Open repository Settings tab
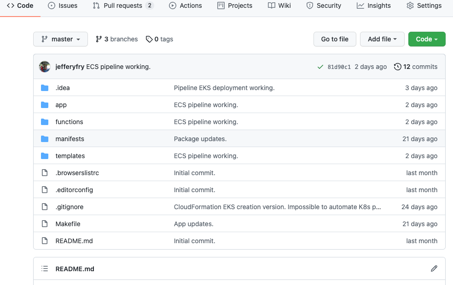This screenshot has height=285, width=453. click(x=424, y=6)
